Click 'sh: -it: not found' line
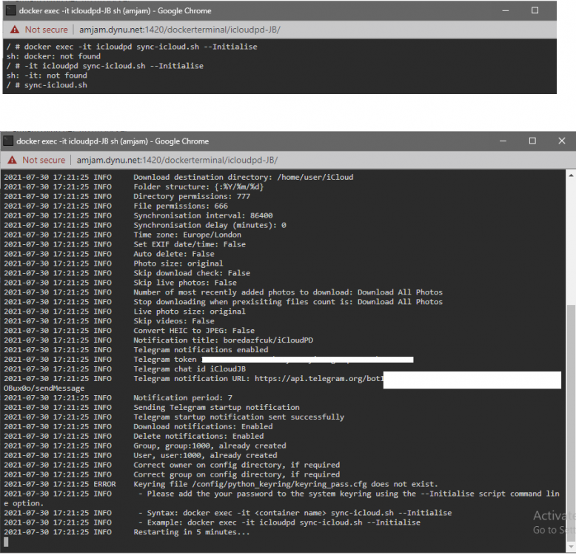The image size is (576, 555). (47, 75)
